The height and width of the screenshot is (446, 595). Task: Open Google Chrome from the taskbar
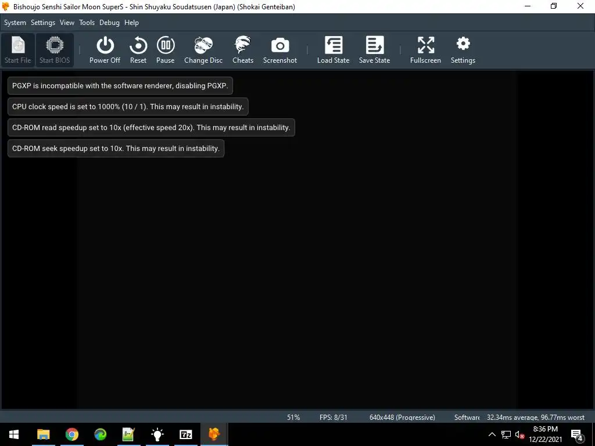click(x=71, y=434)
